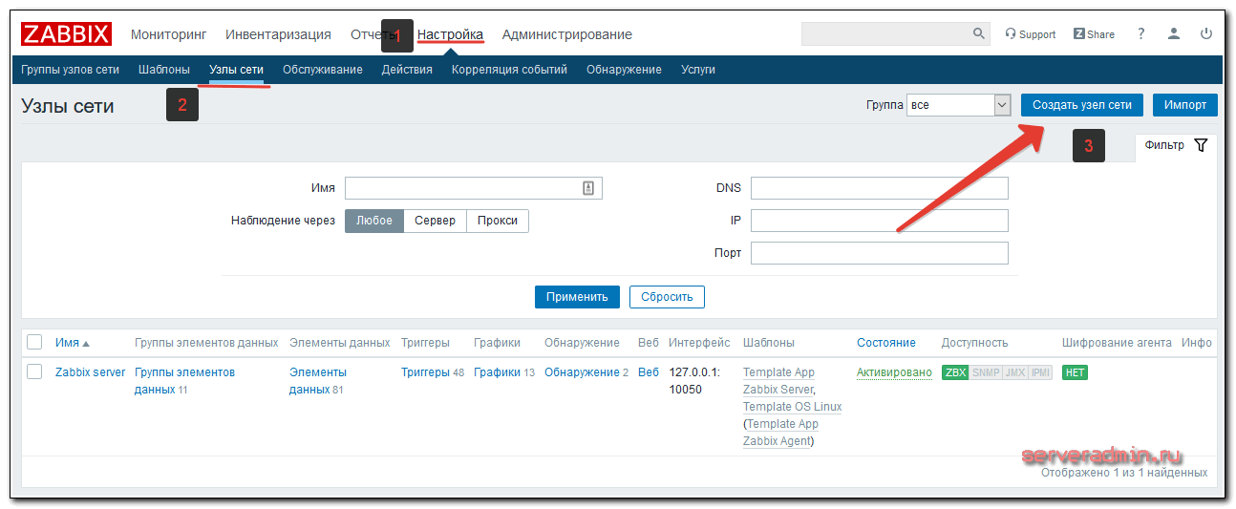Click the Импорт button
Screen dimensions: 1236x509
1185,105
